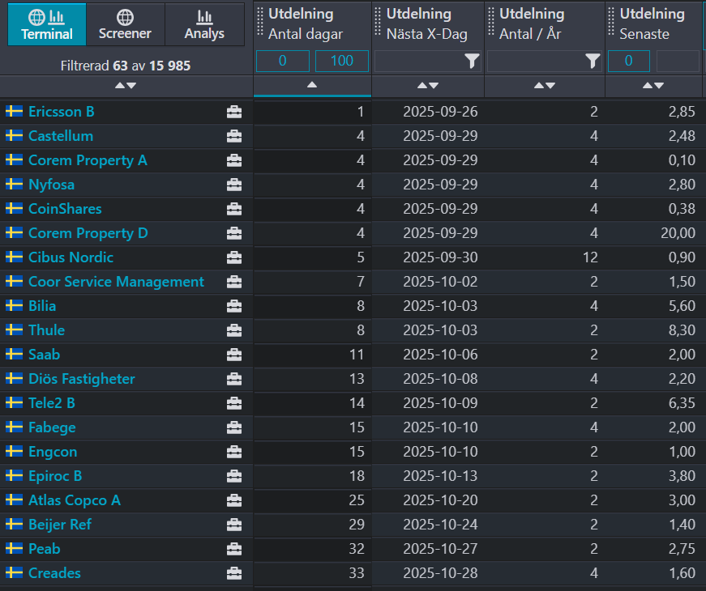Click the Antal dagar maximum field showing 100

(342, 61)
